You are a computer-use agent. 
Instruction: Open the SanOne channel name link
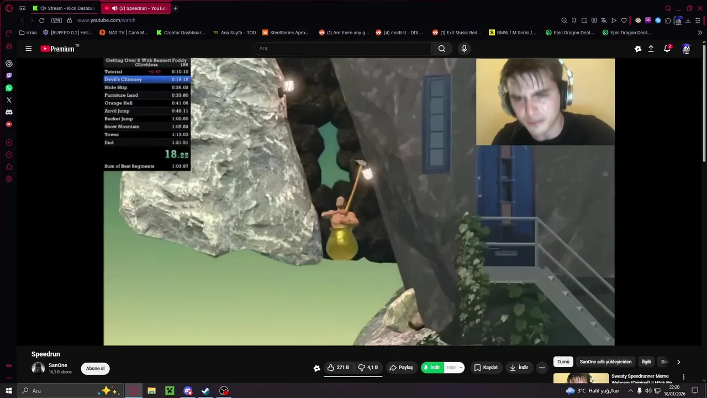pos(58,365)
